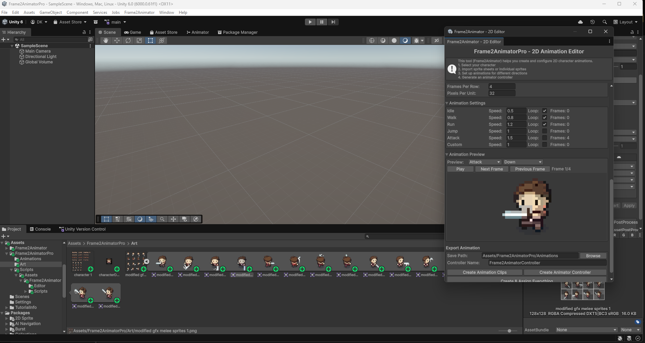This screenshot has height=343, width=645.
Task: Click Browse for save path
Action: click(x=593, y=256)
